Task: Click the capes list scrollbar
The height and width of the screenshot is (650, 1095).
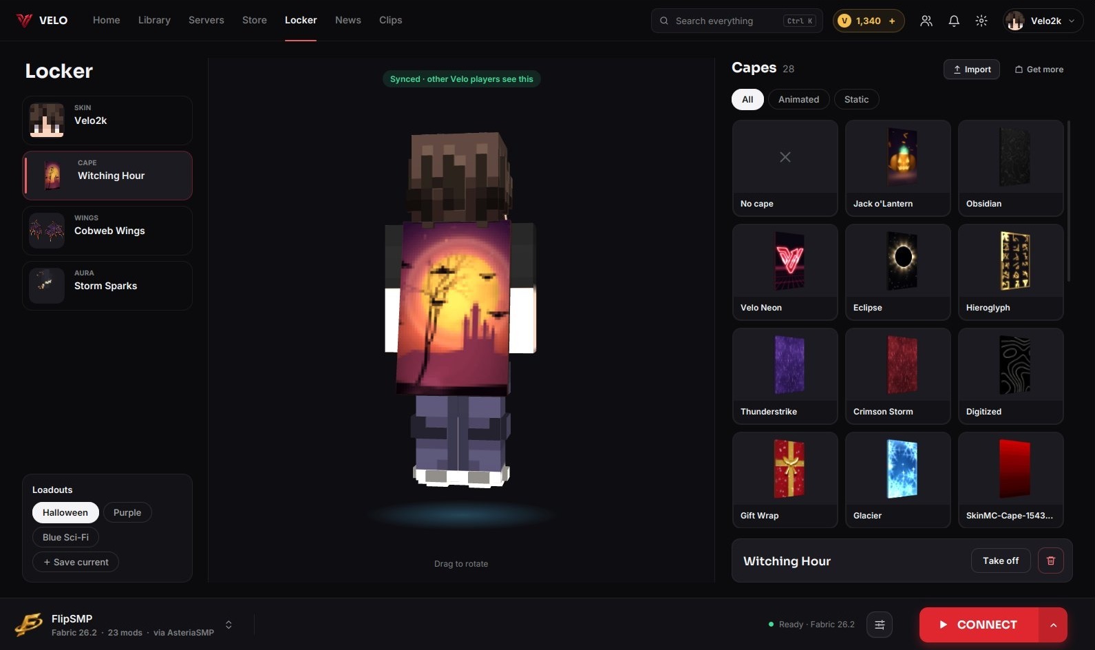Action: tap(1068, 201)
